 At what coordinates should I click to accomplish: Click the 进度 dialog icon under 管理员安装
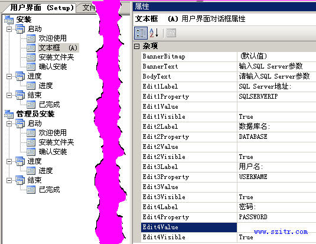[x=31, y=171]
